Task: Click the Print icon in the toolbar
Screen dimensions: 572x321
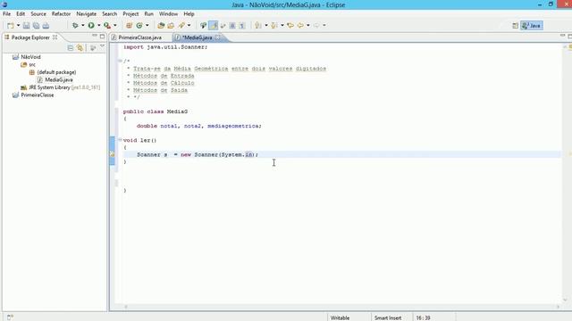Action: tap(46, 26)
